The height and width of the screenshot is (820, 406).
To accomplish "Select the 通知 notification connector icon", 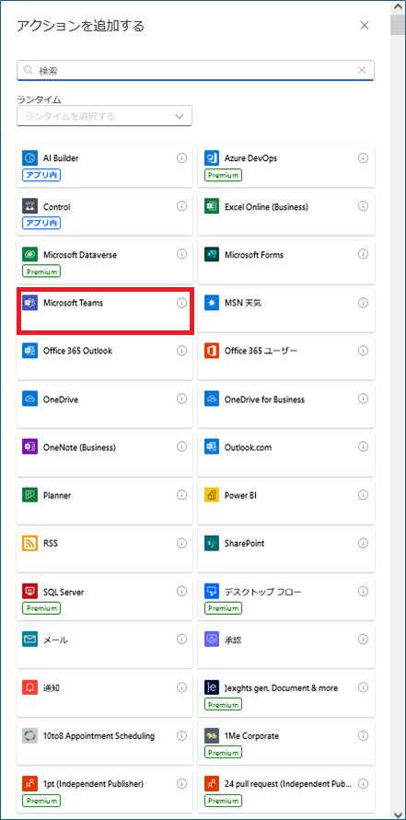I will [x=29, y=687].
